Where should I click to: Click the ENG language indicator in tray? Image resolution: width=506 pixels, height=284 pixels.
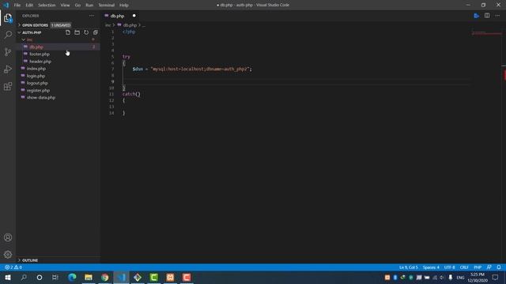click(460, 277)
